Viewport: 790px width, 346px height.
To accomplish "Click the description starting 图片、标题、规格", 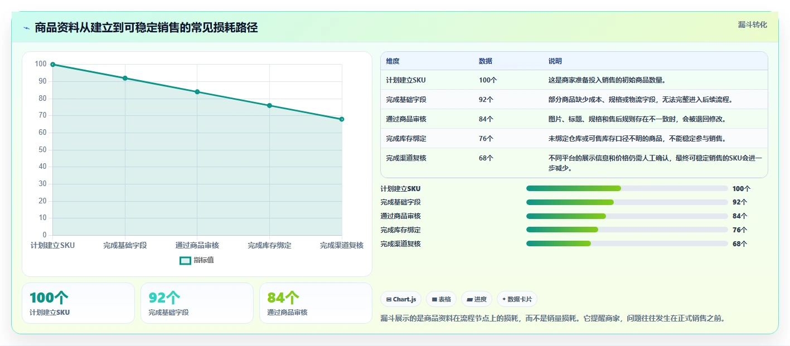I will click(637, 119).
